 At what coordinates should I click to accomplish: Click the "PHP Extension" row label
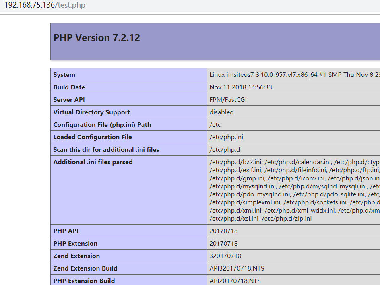(75, 243)
